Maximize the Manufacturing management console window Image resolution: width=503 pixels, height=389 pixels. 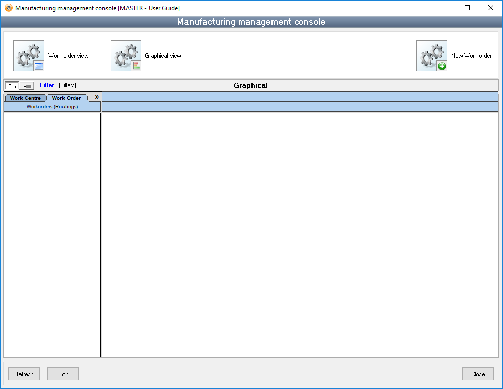point(467,8)
